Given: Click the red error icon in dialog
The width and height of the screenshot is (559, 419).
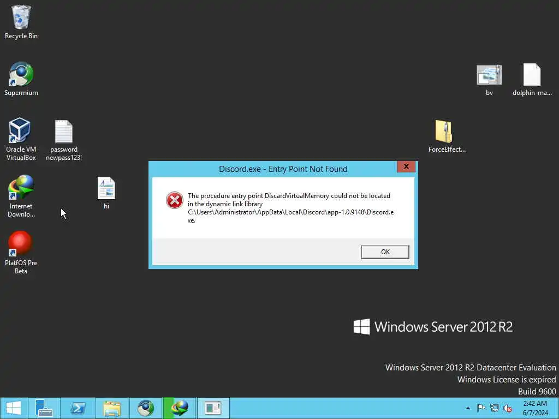Looking at the screenshot, I should (x=174, y=200).
